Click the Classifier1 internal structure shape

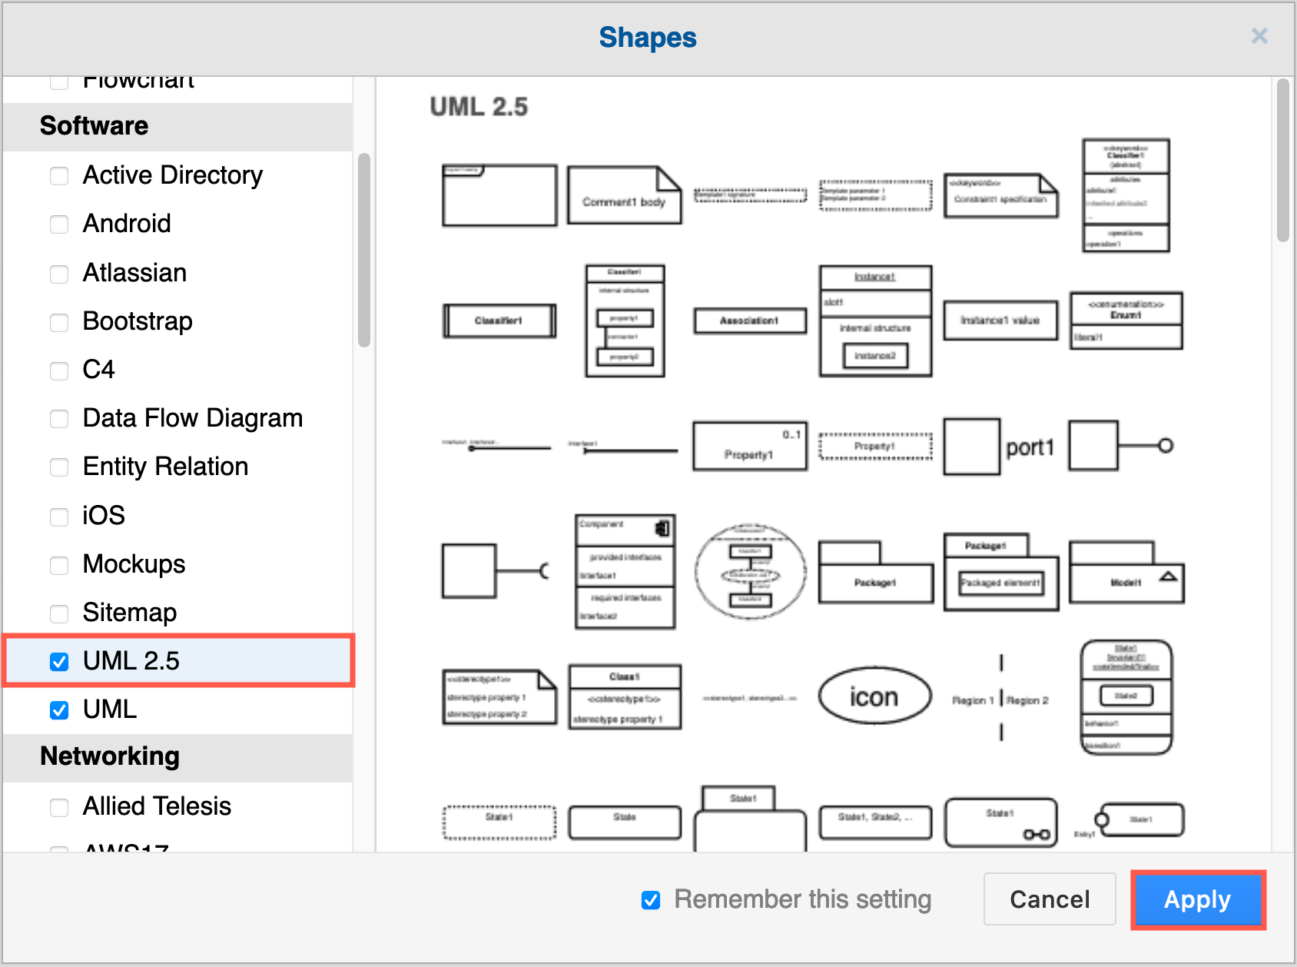click(x=624, y=321)
